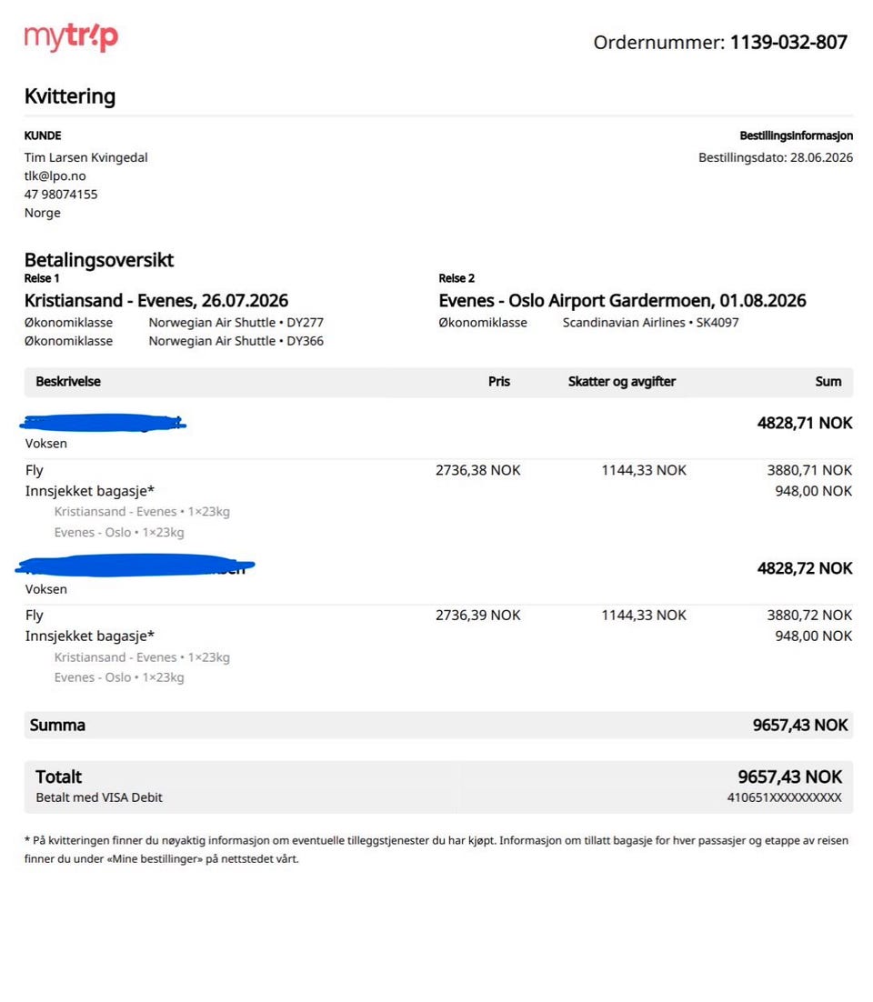
Task: Click the Betalt med VISA Debit text
Action: [99, 797]
